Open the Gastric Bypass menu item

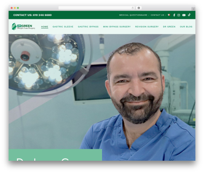(88, 27)
